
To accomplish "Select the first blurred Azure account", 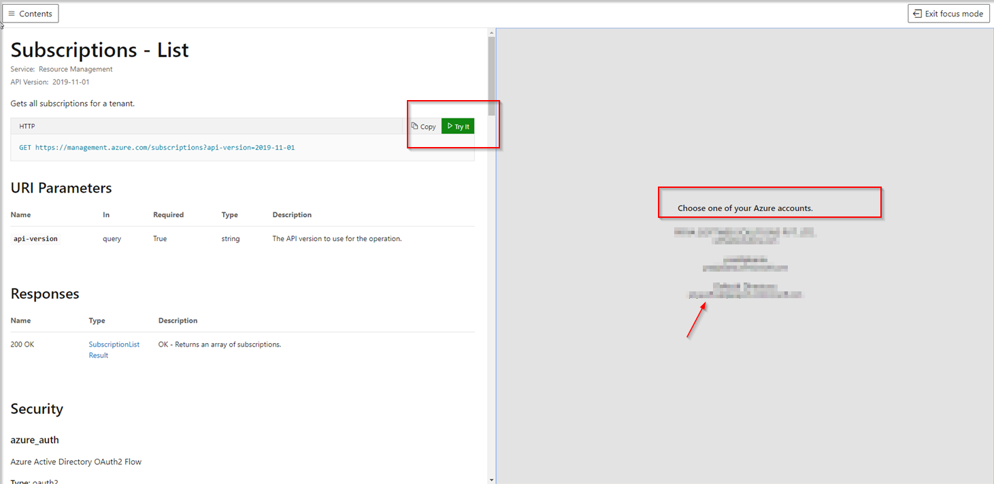I will pyautogui.click(x=745, y=236).
